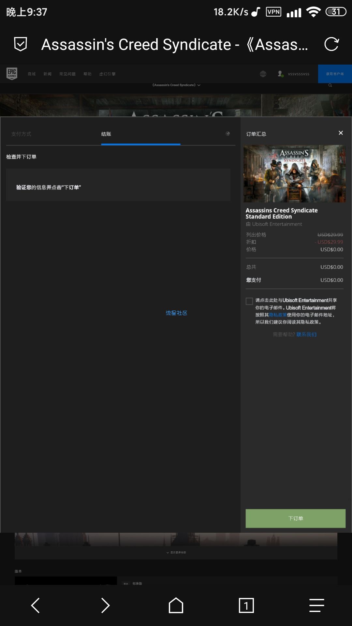Image resolution: width=352 pixels, height=626 pixels.
Task: Click the search magnifier icon
Action: tap(330, 85)
